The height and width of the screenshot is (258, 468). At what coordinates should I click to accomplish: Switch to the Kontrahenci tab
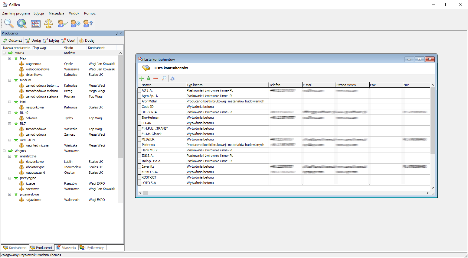pyautogui.click(x=15, y=248)
